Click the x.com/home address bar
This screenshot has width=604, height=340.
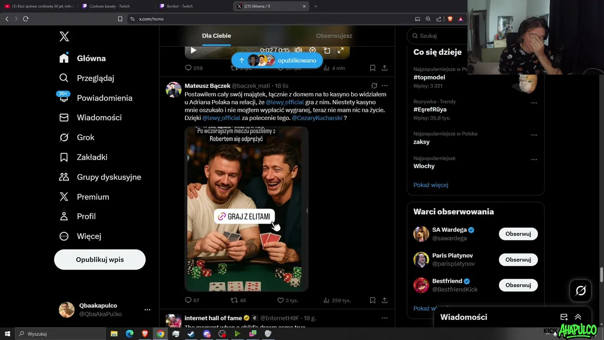[x=269, y=19]
